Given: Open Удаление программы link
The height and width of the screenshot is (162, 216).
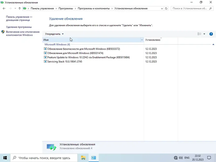Looking at the screenshot, I should pos(19,27).
